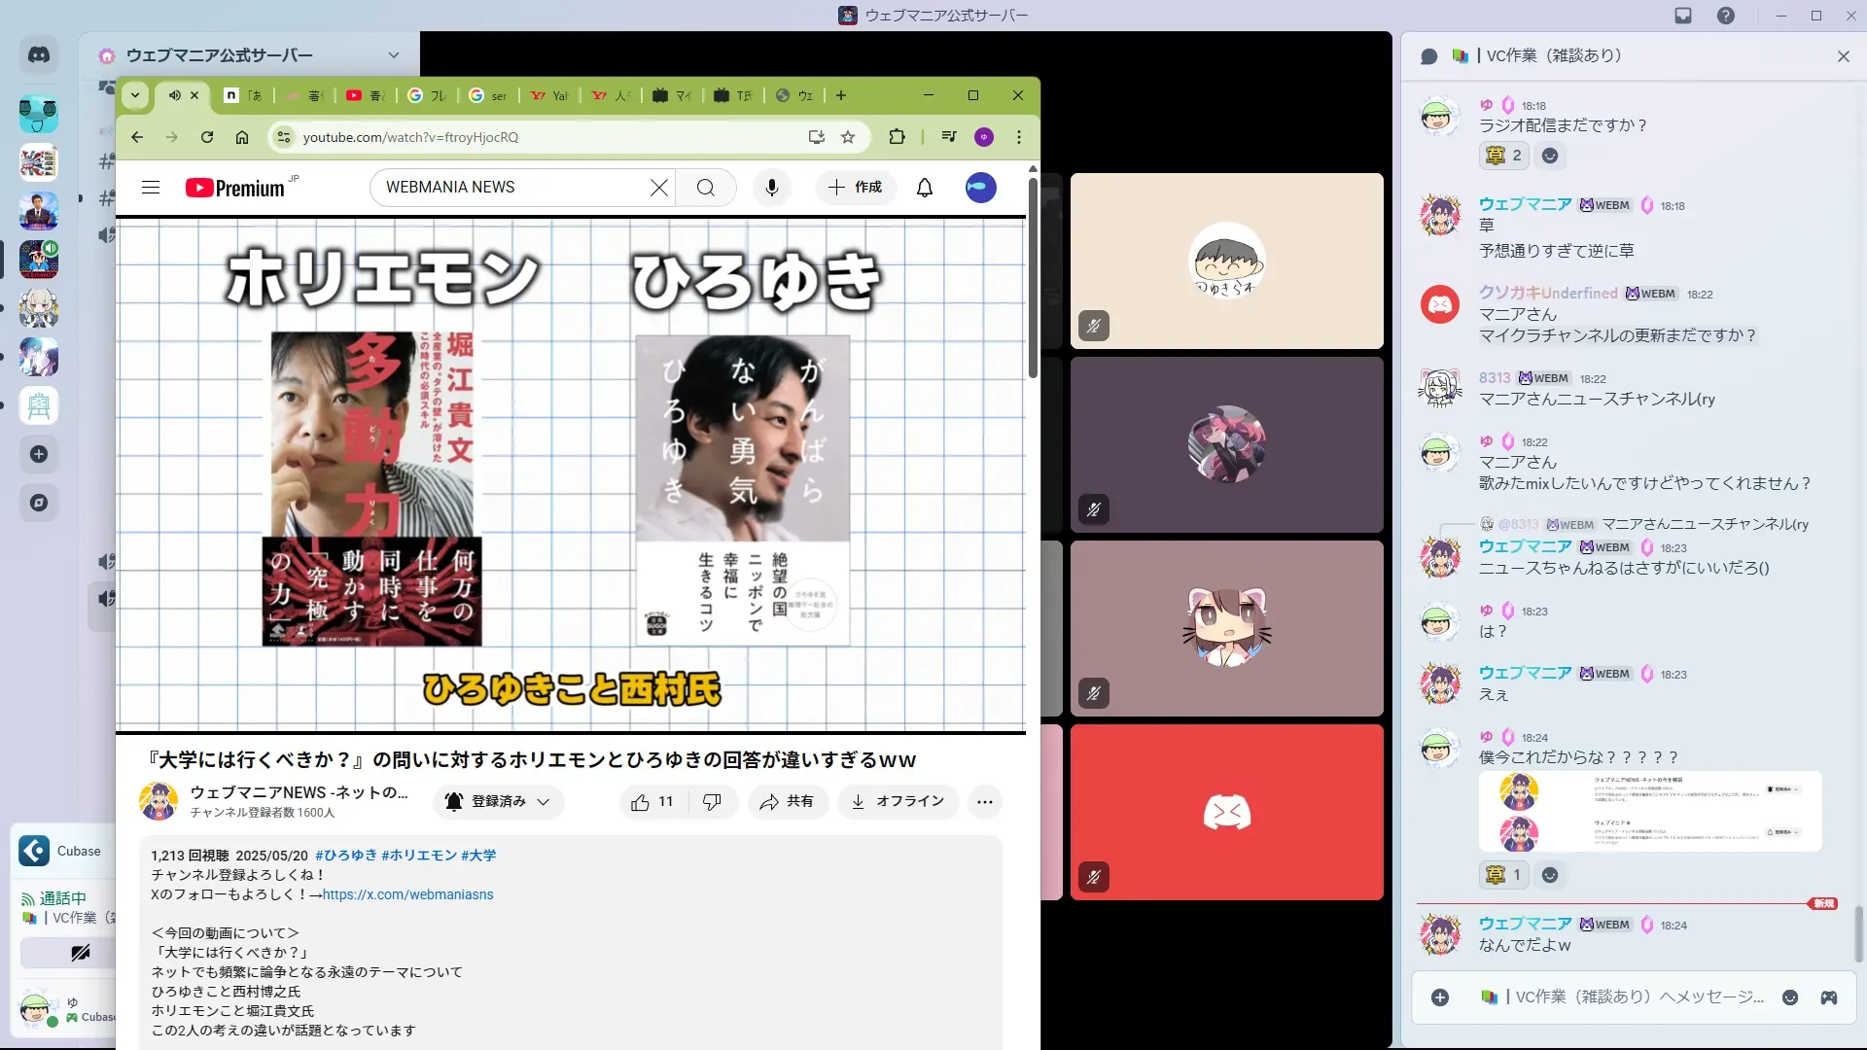
Task: Bookmark page with the star icon
Action: pyautogui.click(x=848, y=137)
